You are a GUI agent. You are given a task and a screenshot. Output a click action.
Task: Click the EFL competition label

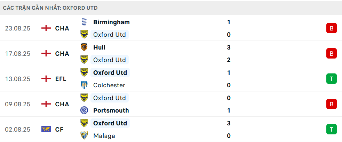tap(62, 79)
